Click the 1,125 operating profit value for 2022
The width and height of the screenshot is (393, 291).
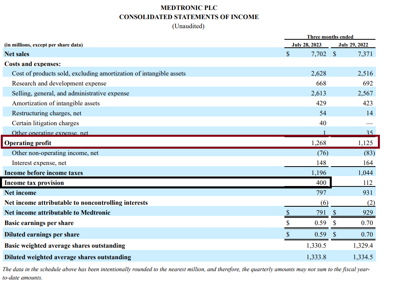click(365, 143)
